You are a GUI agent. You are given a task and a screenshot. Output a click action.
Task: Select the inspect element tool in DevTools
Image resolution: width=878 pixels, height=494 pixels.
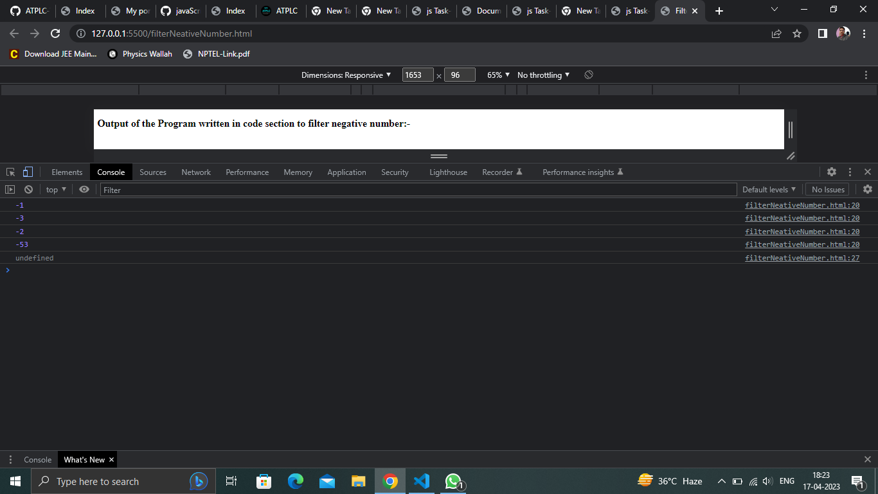point(10,172)
